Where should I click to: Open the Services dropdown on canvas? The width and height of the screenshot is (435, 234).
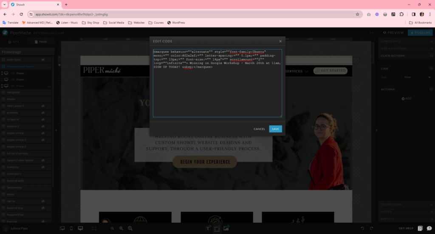297,71
